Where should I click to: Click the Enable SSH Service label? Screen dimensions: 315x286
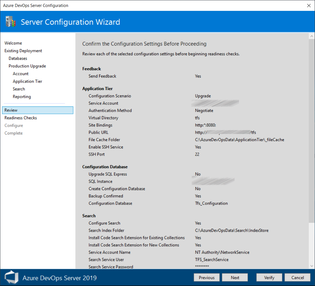[x=106, y=147]
